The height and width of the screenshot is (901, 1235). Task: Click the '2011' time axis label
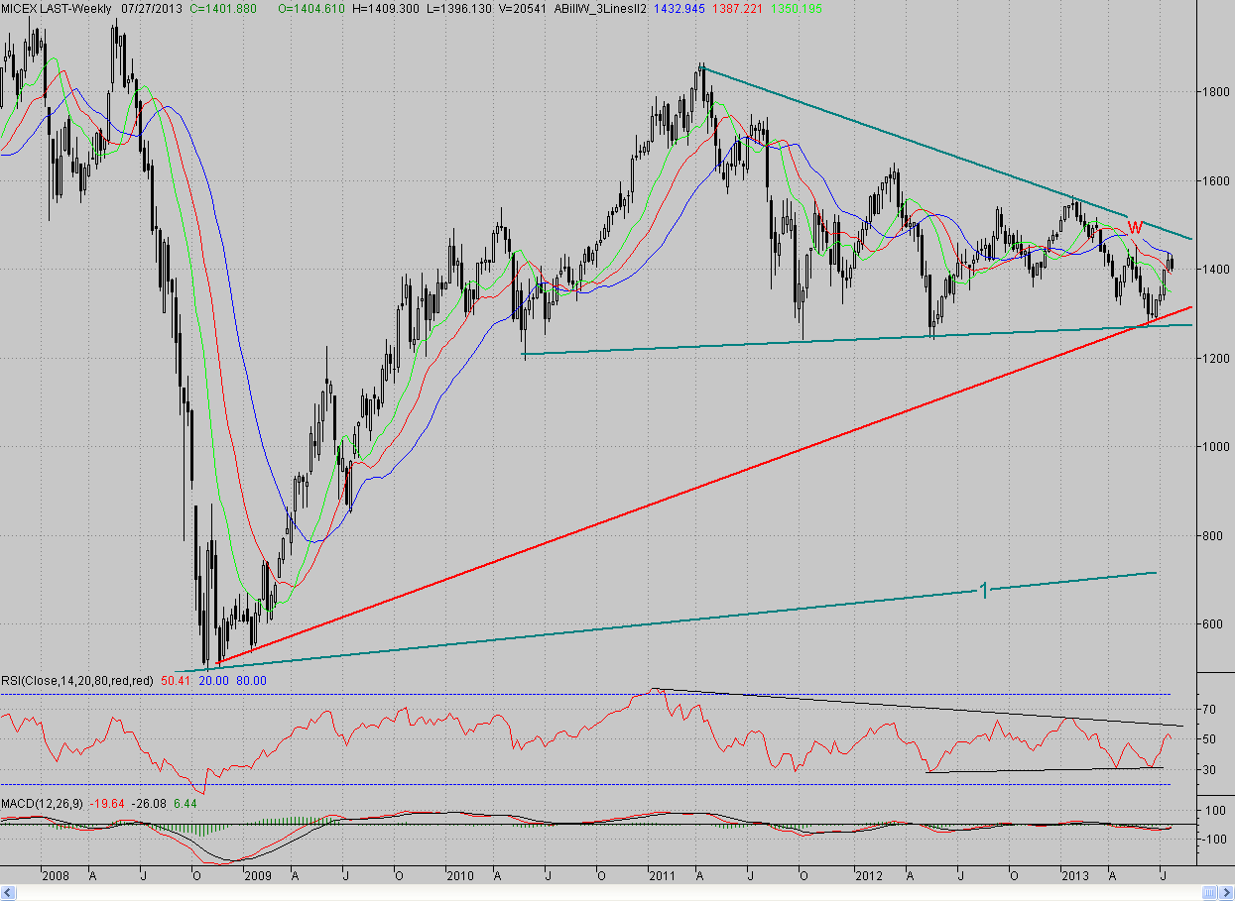[663, 876]
